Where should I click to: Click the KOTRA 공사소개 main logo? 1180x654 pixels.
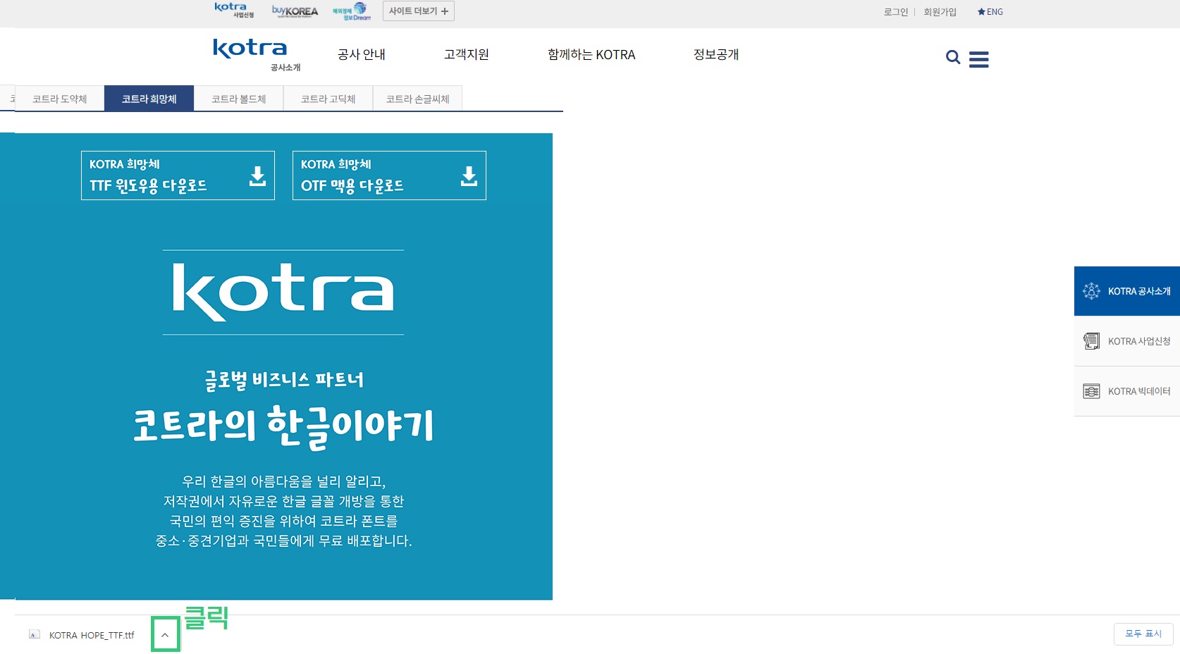[x=257, y=55]
